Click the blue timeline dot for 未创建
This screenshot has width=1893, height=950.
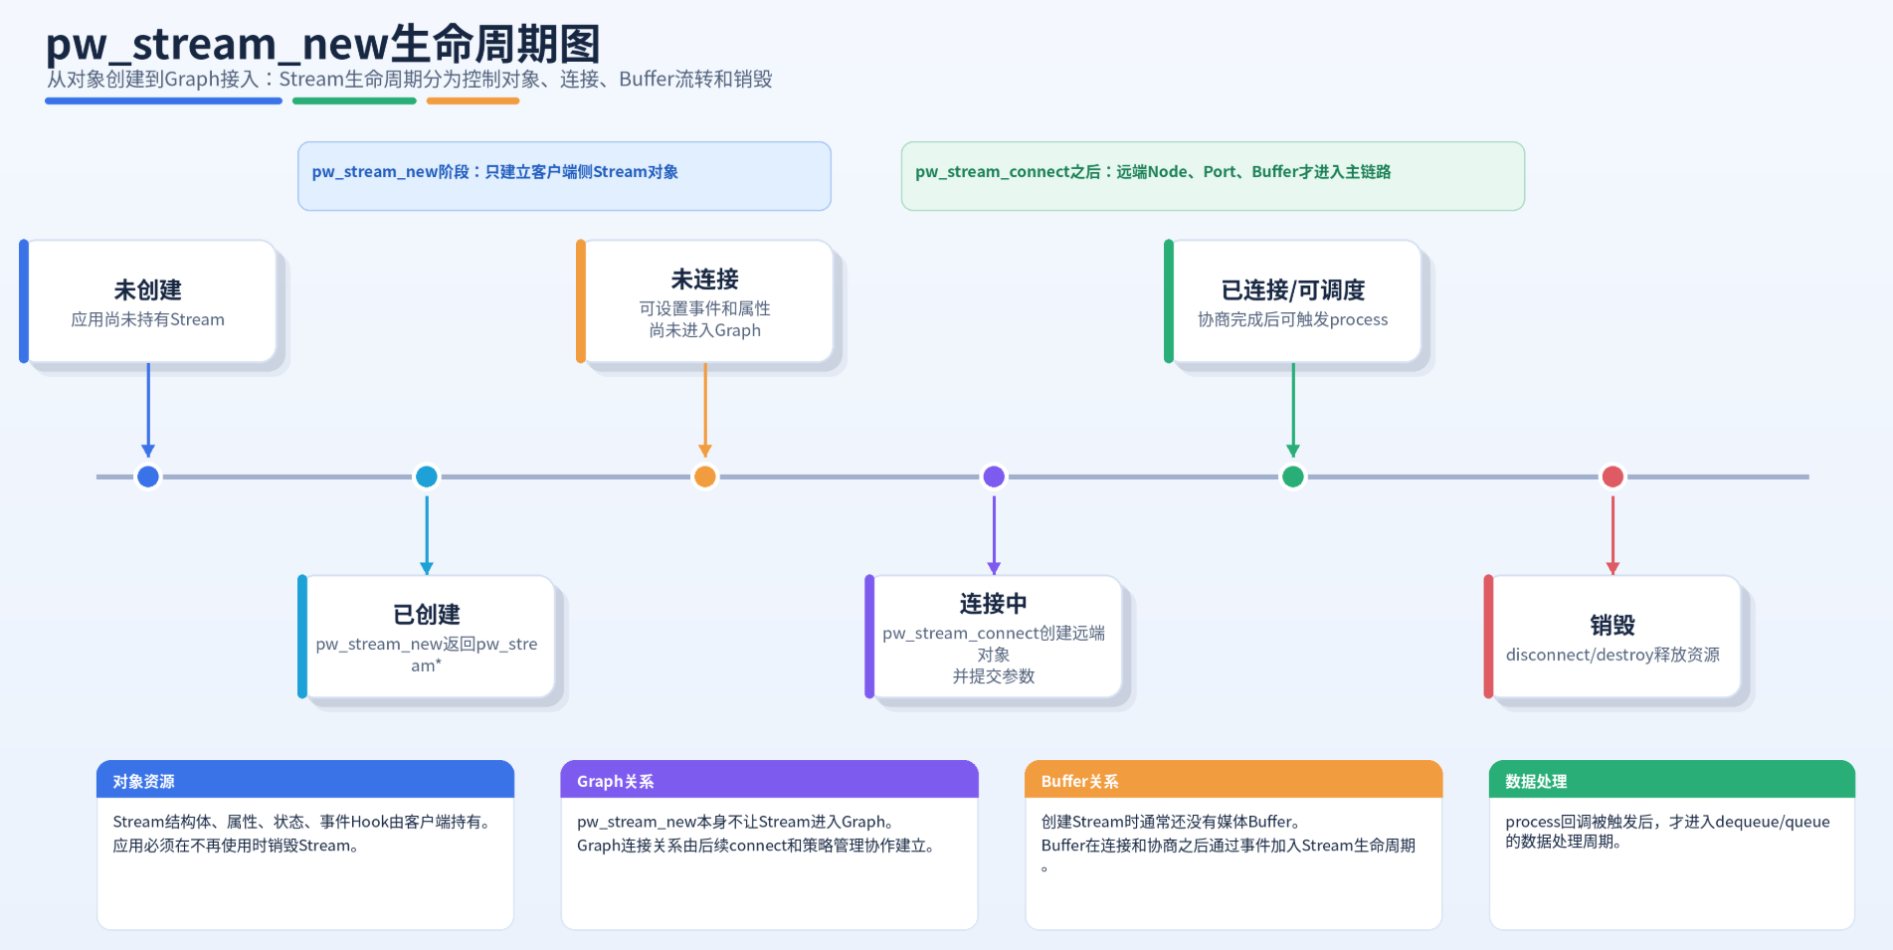pos(148,476)
